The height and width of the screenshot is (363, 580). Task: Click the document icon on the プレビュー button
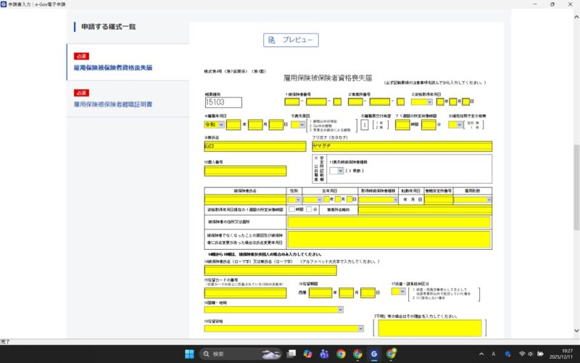tap(271, 40)
